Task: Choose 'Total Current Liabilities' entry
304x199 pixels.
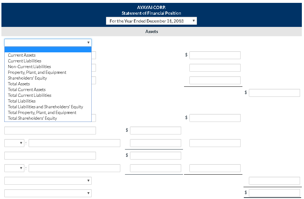Action: click(x=48, y=95)
